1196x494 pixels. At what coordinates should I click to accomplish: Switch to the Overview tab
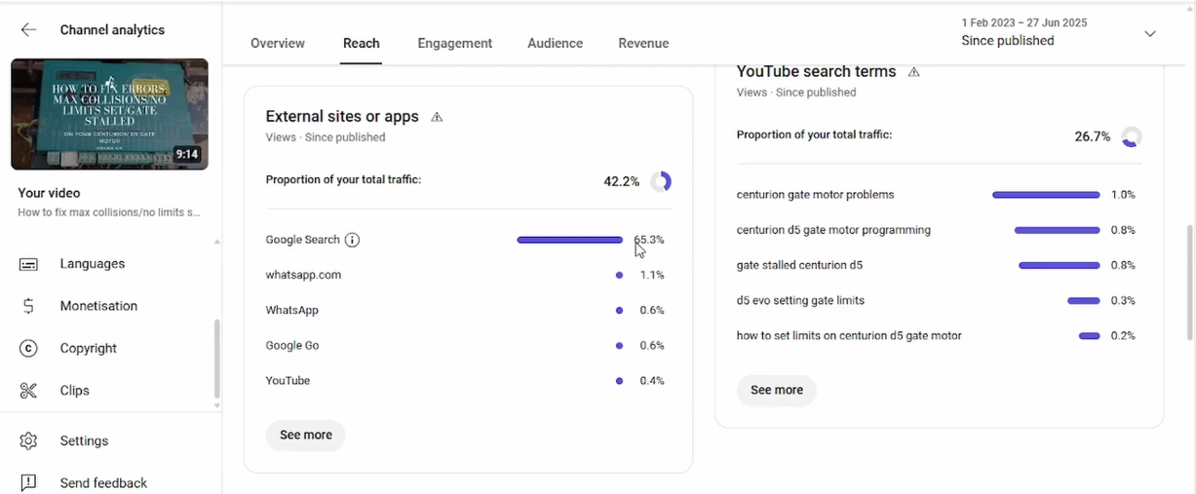pos(278,43)
